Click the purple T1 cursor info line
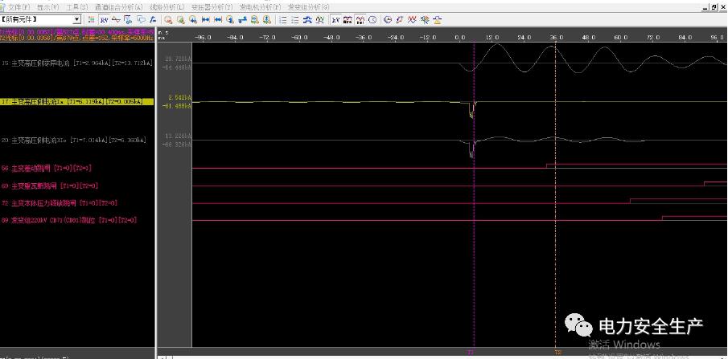728x359 pixels. 77,31
